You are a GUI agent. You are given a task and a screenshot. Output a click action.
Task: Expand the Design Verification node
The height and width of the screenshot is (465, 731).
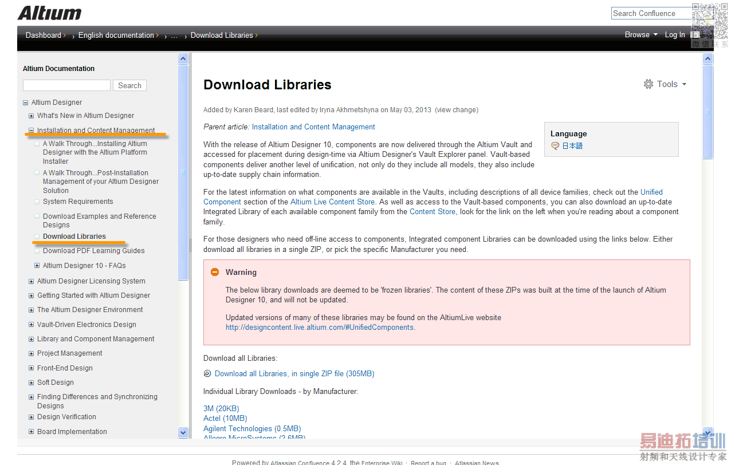pyautogui.click(x=31, y=417)
